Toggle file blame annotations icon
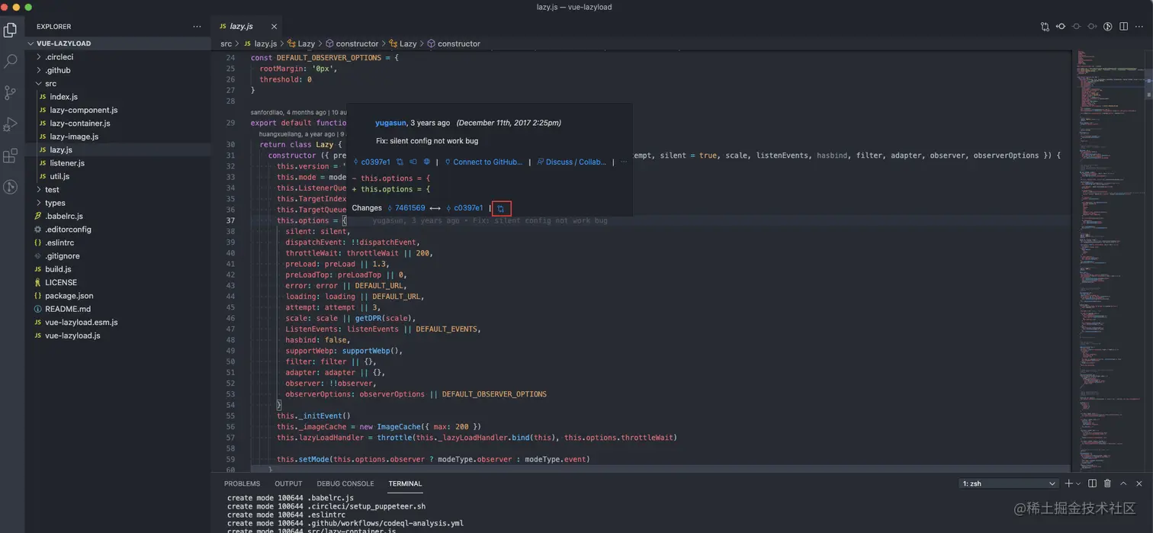The width and height of the screenshot is (1153, 533). (1108, 27)
